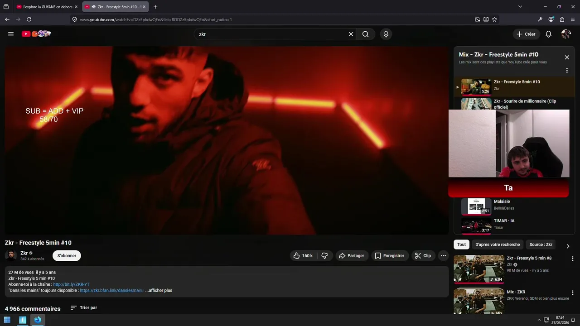Viewport: 580px width, 326px height.
Task: Show more filter chips with the arrow
Action: 568,246
